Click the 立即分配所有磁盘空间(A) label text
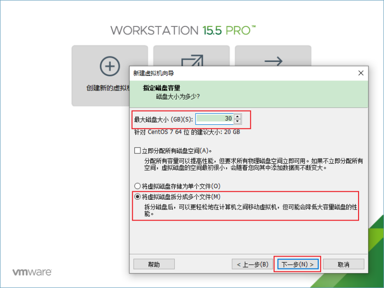Screen dimensions: 384x288 pyautogui.click(x=177, y=151)
